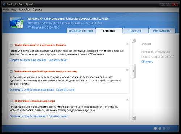Click the Обновить link in tasks

pyautogui.click(x=147, y=62)
